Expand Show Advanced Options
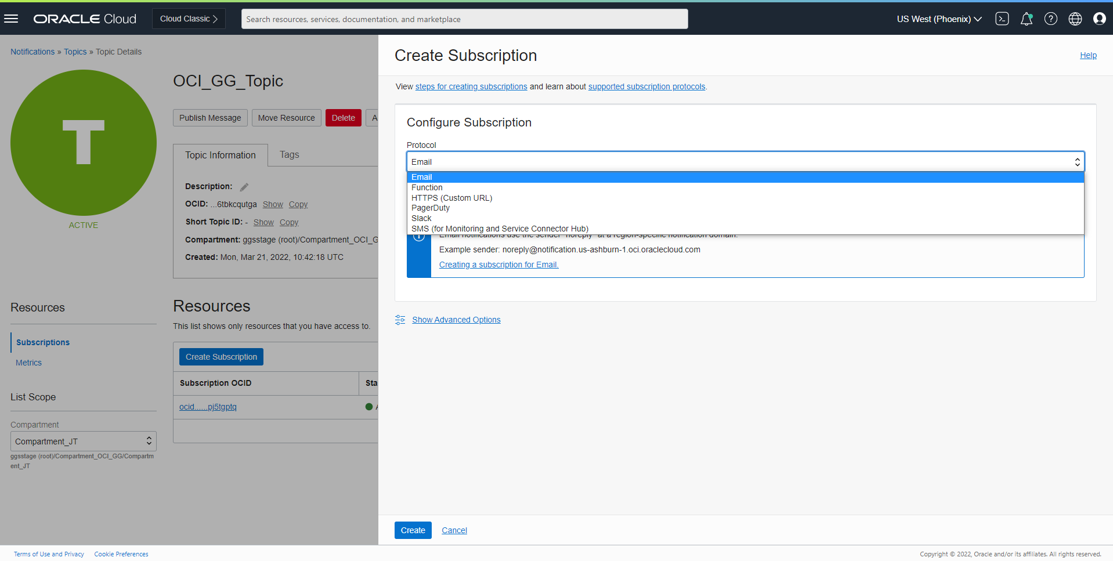Image resolution: width=1113 pixels, height=561 pixels. (x=456, y=320)
